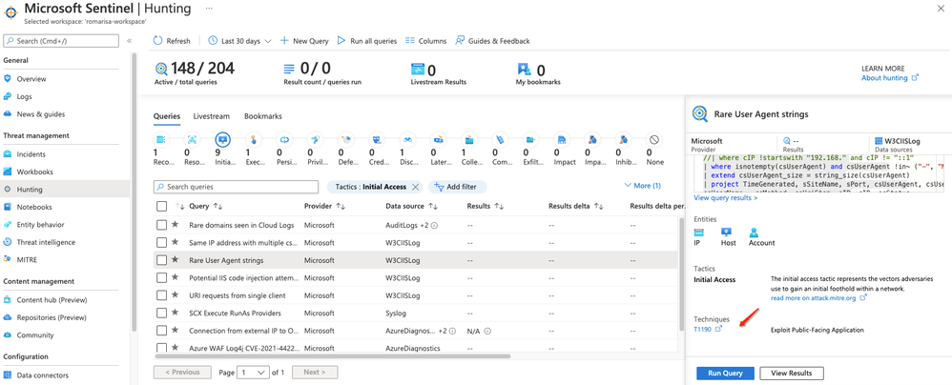The image size is (952, 385).
Task: Select the Initial Access tactic icon
Action: pos(223,139)
